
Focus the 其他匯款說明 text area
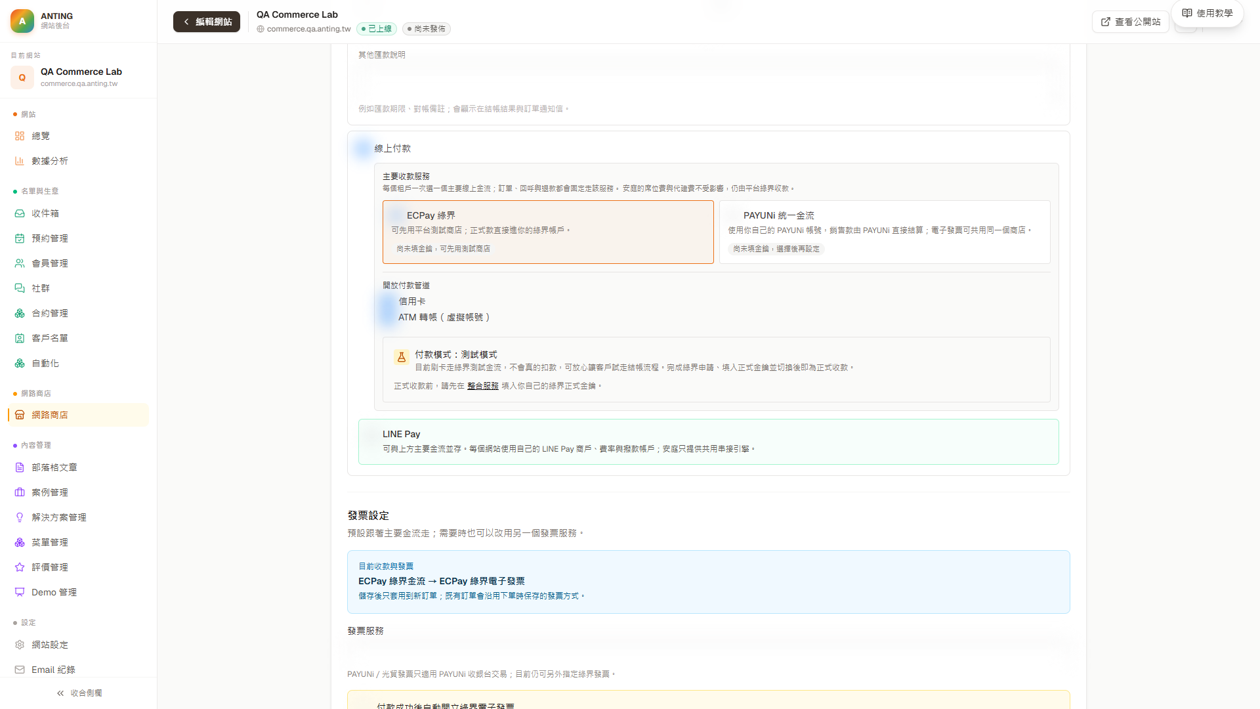coord(709,81)
